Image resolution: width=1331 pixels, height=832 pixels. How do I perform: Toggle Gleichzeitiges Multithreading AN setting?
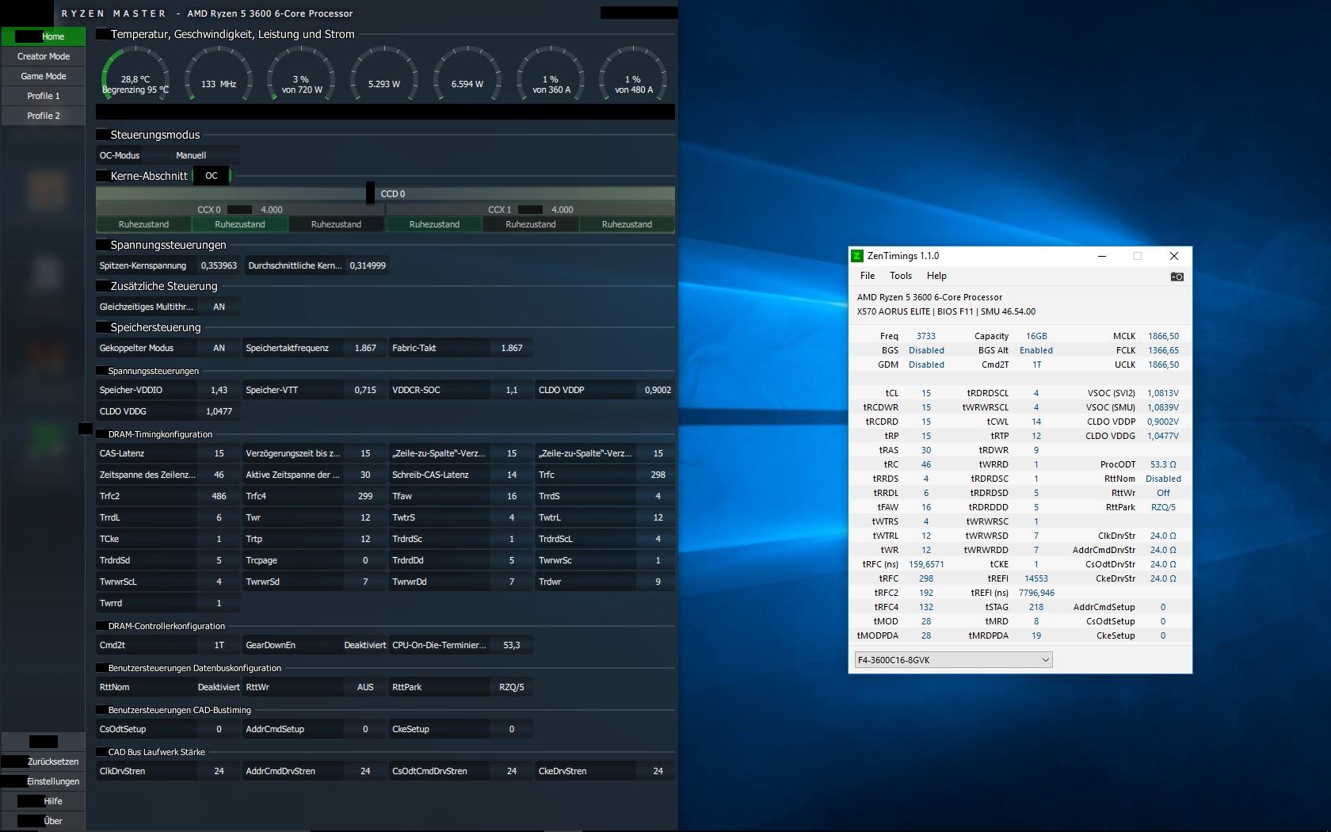[x=219, y=307]
